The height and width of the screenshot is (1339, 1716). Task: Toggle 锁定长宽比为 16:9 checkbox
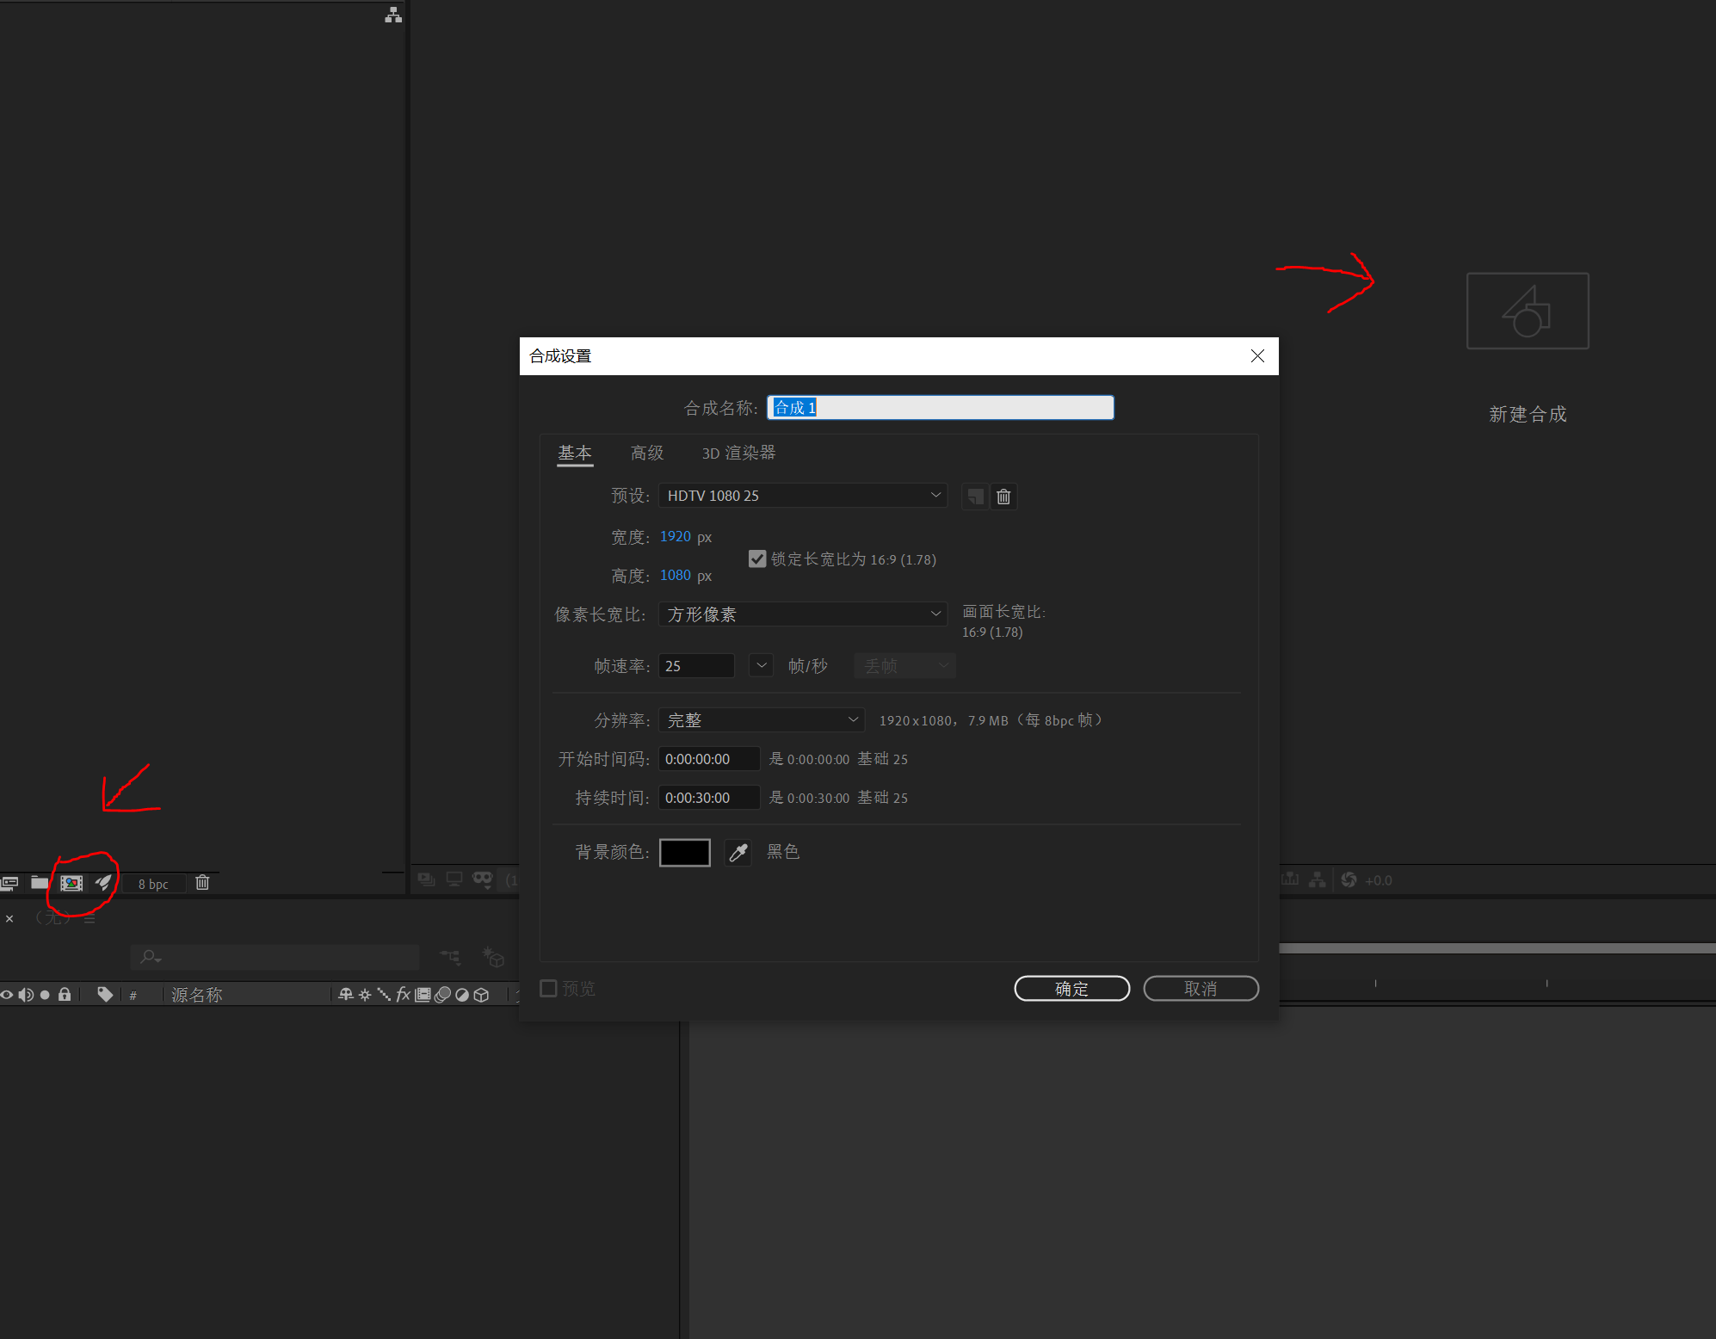coord(757,558)
